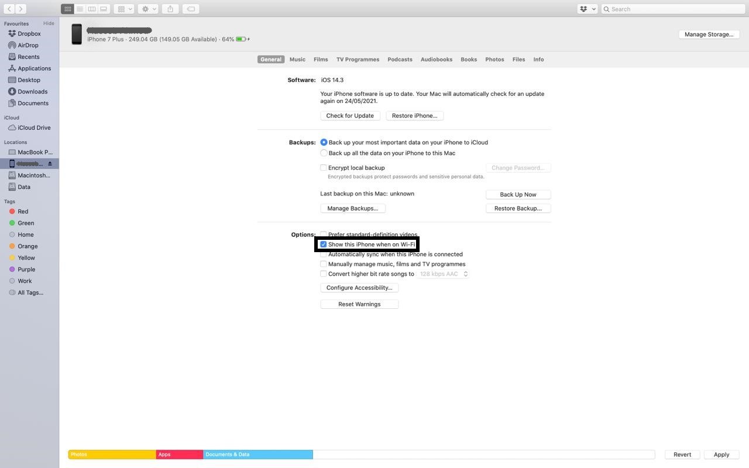The height and width of the screenshot is (468, 749).
Task: Switch to list view in the toolbar
Action: (80, 9)
